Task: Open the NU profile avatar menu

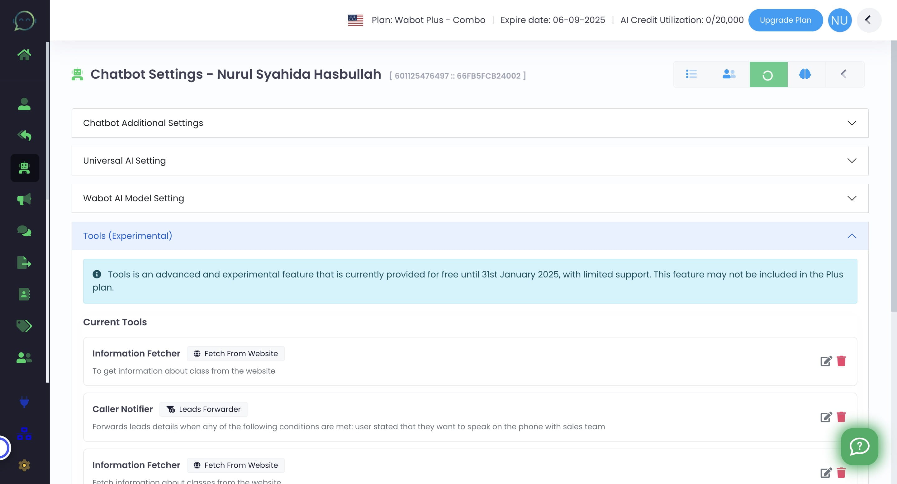Action: (x=840, y=20)
